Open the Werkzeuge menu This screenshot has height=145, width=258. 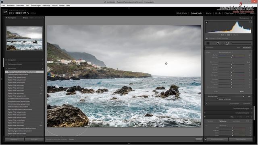point(46,5)
